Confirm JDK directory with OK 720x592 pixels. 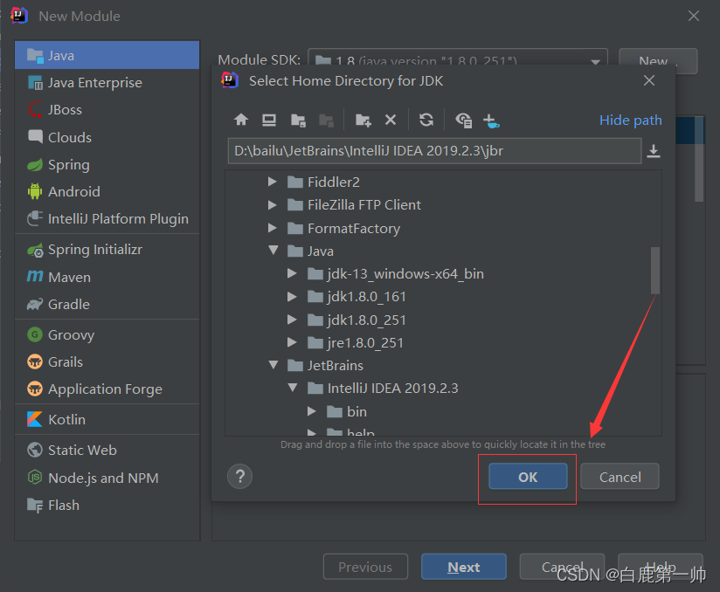(x=528, y=477)
